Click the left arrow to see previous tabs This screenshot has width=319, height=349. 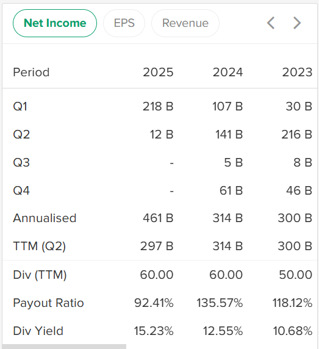click(x=271, y=23)
